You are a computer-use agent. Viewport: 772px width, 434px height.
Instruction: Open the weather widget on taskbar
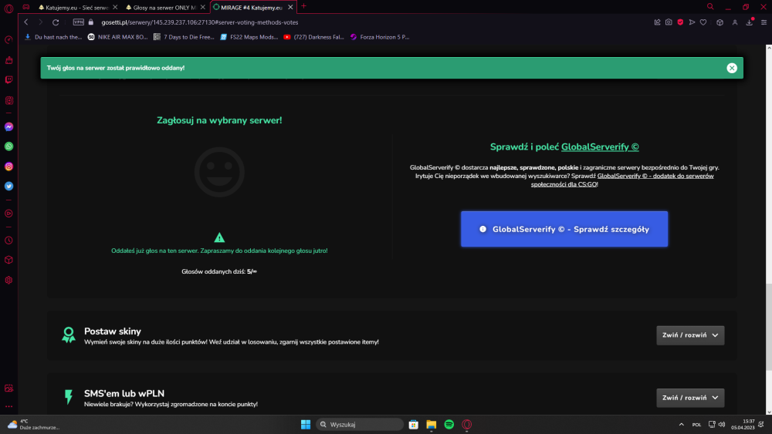point(32,424)
